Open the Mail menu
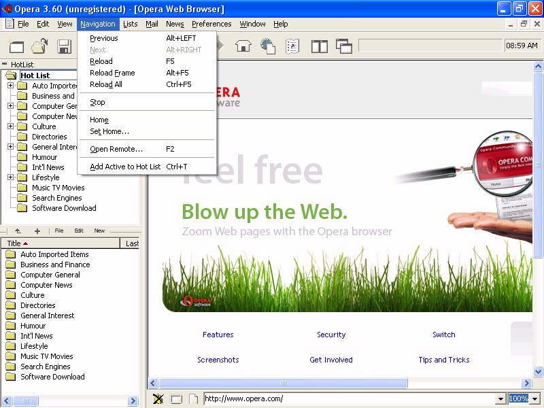 point(152,24)
